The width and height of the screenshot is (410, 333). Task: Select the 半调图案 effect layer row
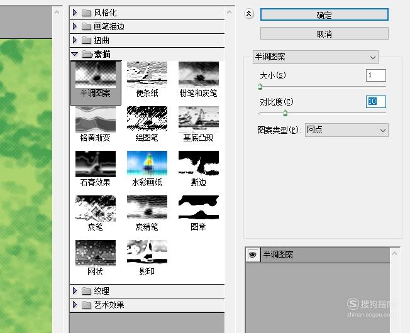click(x=318, y=254)
